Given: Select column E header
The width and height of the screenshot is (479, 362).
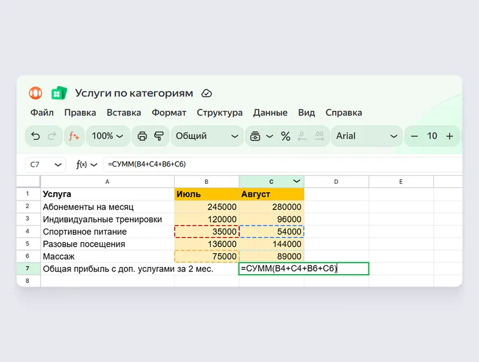Looking at the screenshot, I should [x=401, y=182].
